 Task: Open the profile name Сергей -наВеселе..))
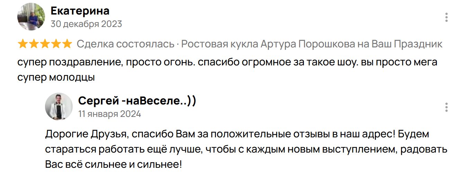pyautogui.click(x=137, y=101)
